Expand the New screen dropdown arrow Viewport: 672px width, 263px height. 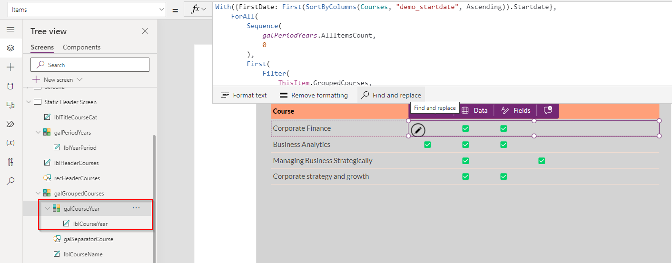click(79, 79)
